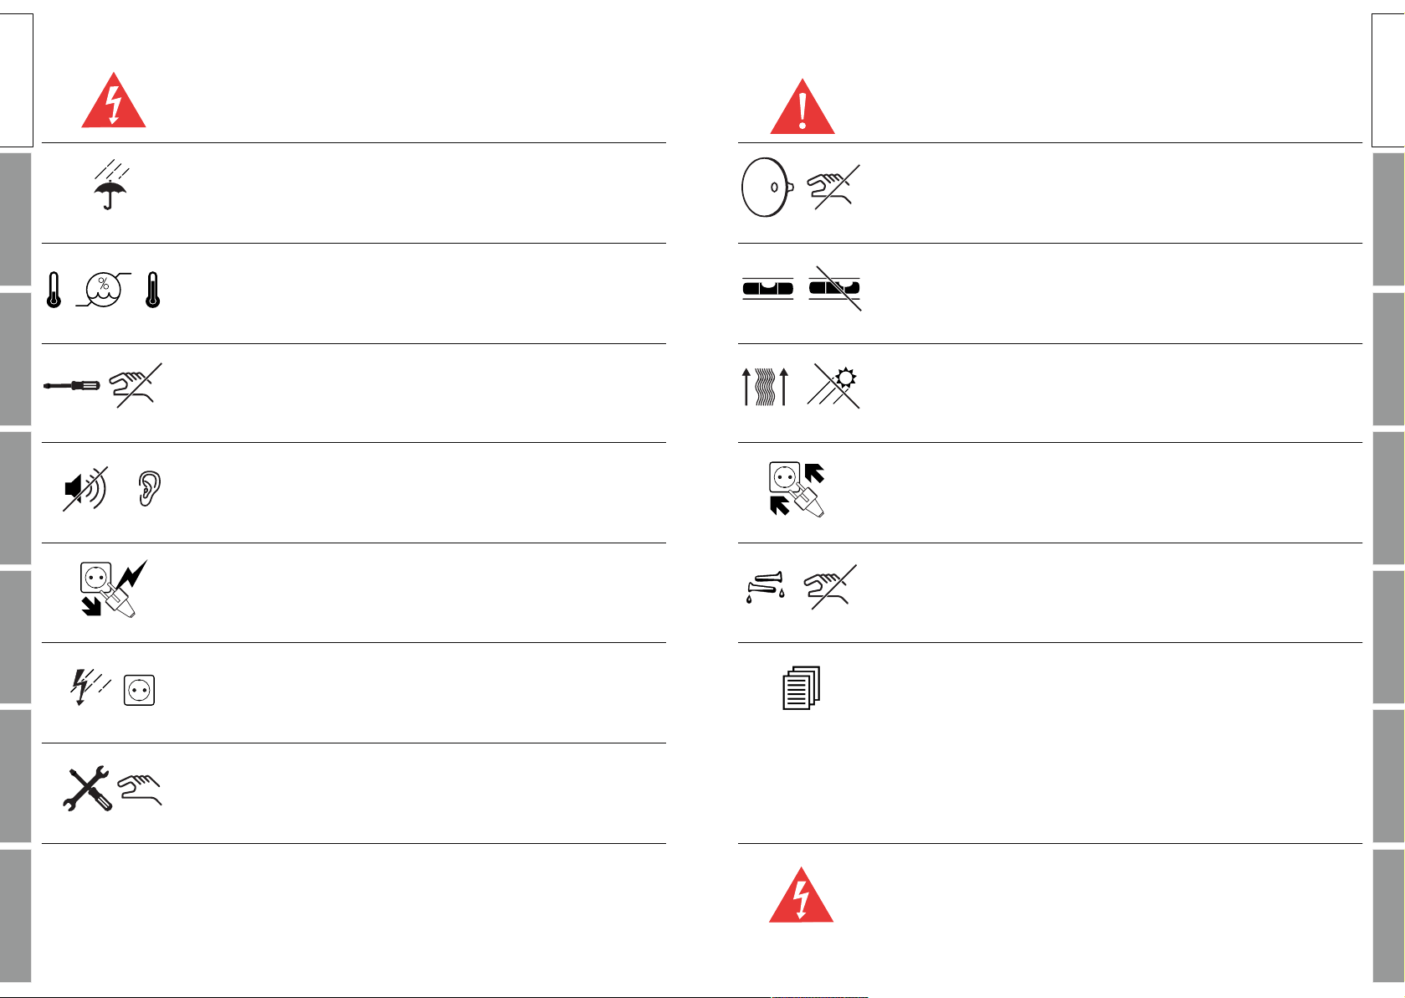Click the level spirit level icon
1405x998 pixels.
point(767,289)
